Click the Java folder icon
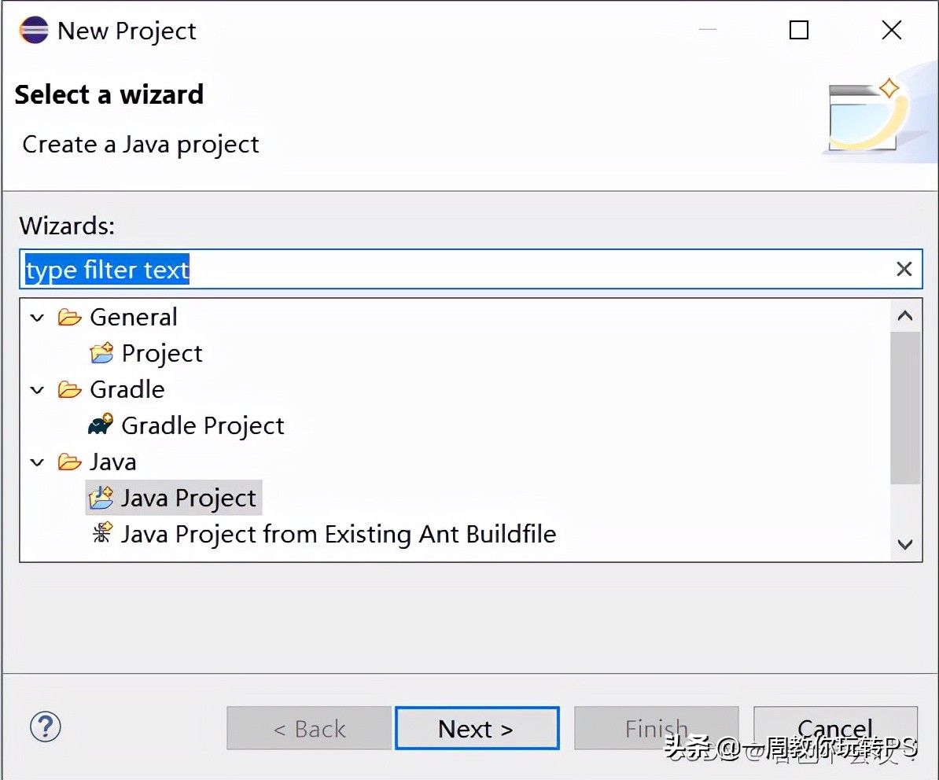The image size is (939, 780). 69,462
